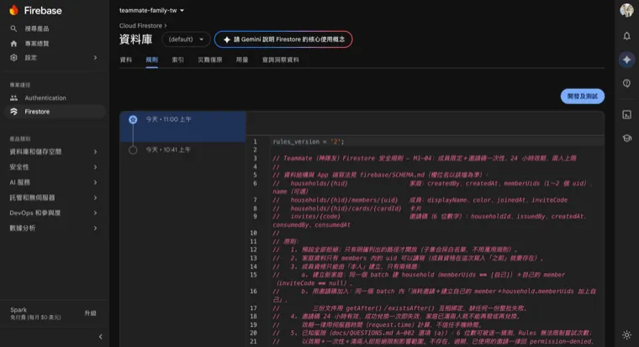Click the Firestore waves icon in sidebar

click(x=13, y=112)
